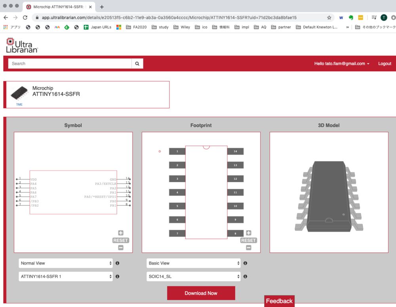Click the green diamond bookmark icon
Image resolution: width=396 pixels, height=307 pixels.
click(x=67, y=27)
